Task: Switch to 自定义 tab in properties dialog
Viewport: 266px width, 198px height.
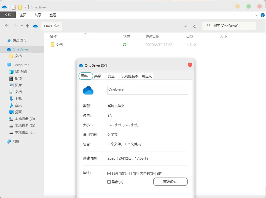Action: 147,76
